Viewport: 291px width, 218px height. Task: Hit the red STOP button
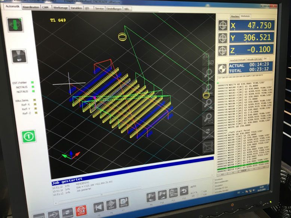[81, 211]
